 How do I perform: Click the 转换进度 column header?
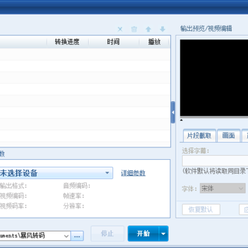tap(68, 42)
